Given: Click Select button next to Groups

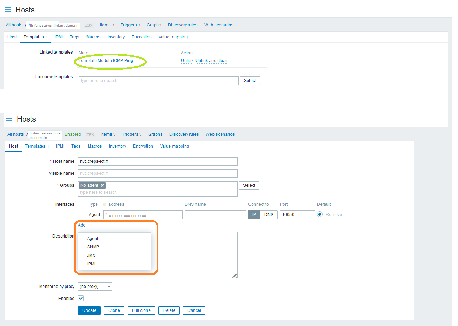Looking at the screenshot, I should (x=249, y=185).
